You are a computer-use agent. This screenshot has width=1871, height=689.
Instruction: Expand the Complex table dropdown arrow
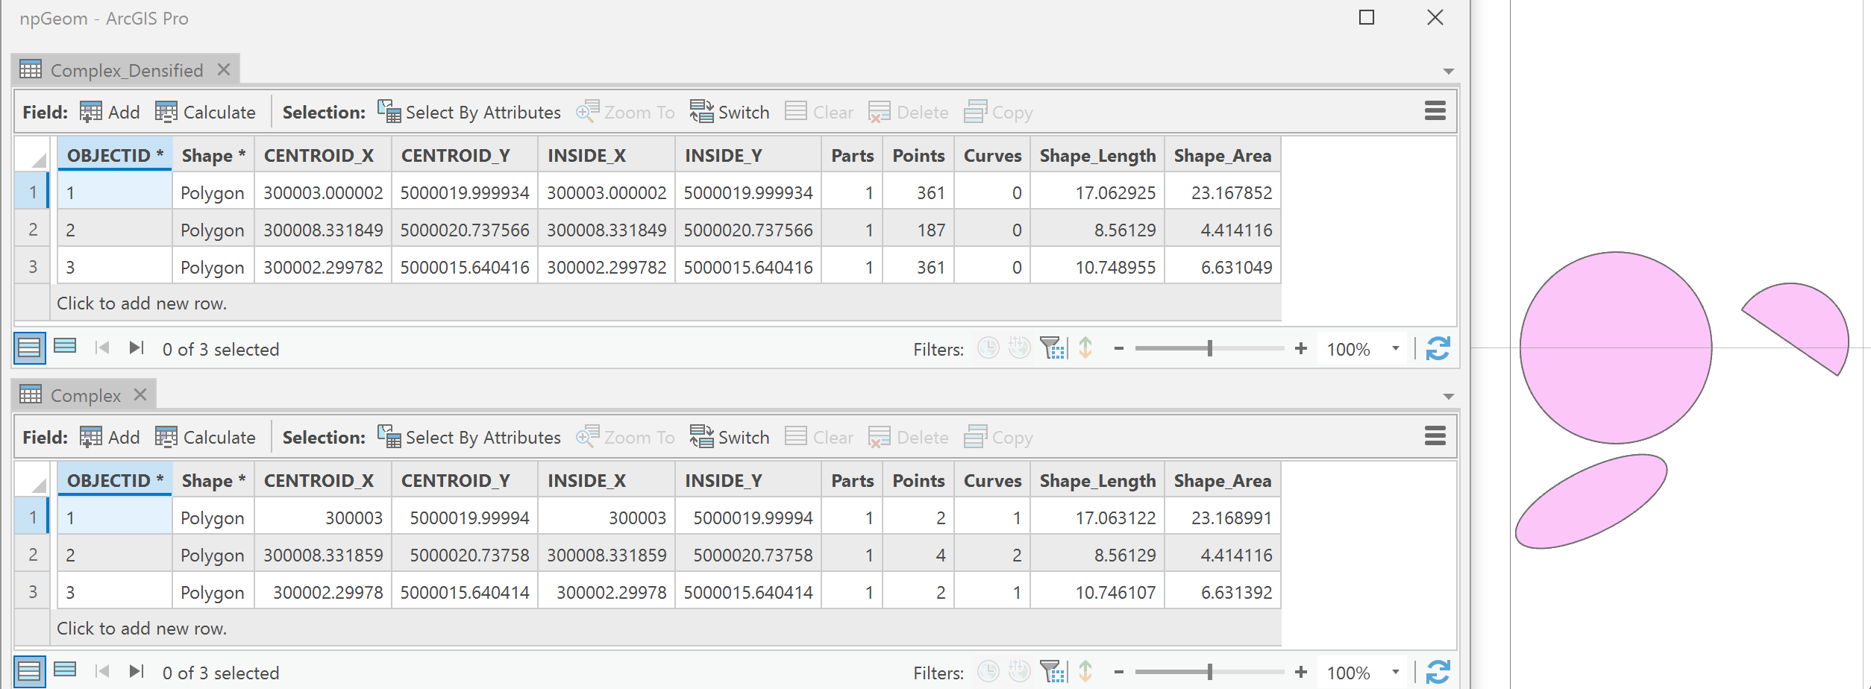1448,394
